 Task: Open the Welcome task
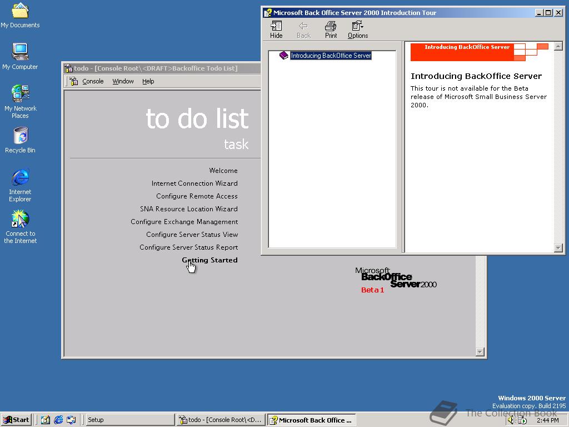[x=223, y=171]
